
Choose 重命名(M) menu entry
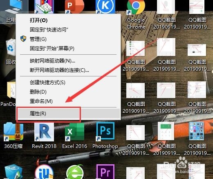(68, 101)
